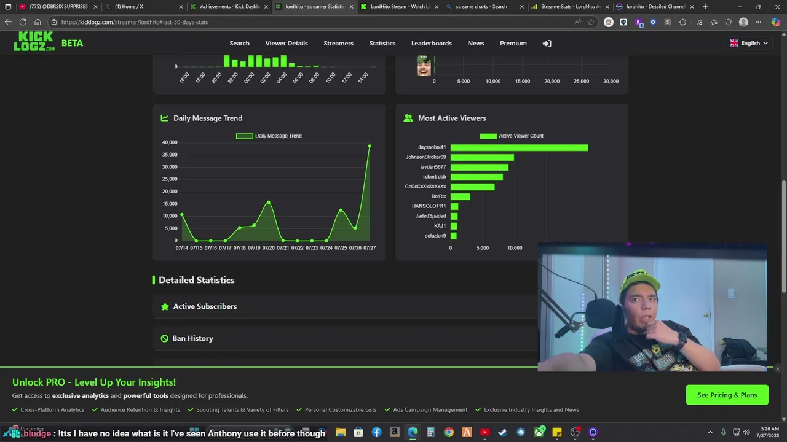
Task: Open the Statistics nav item
Action: pyautogui.click(x=382, y=43)
